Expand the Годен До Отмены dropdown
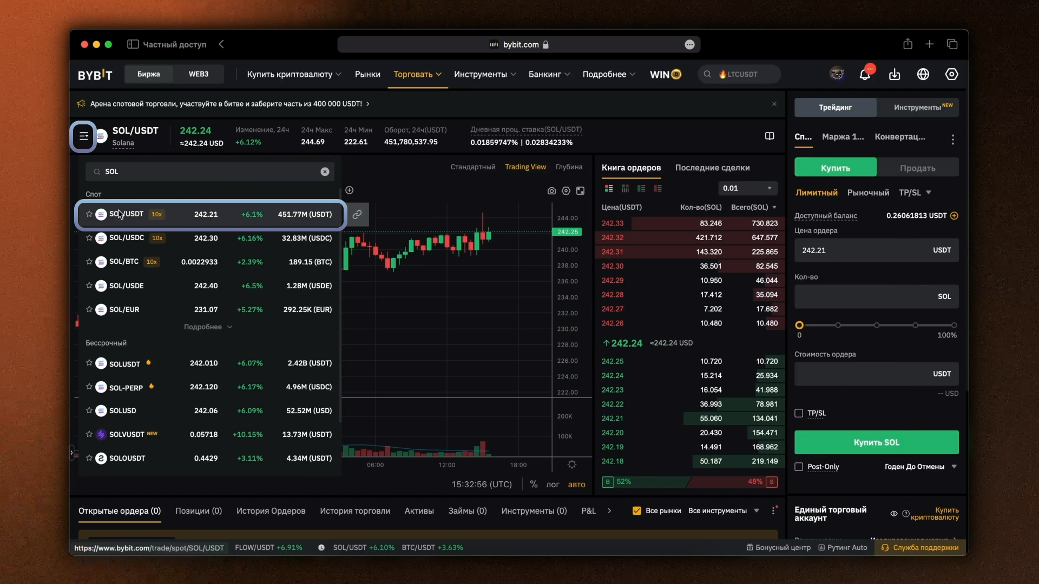 tap(920, 467)
